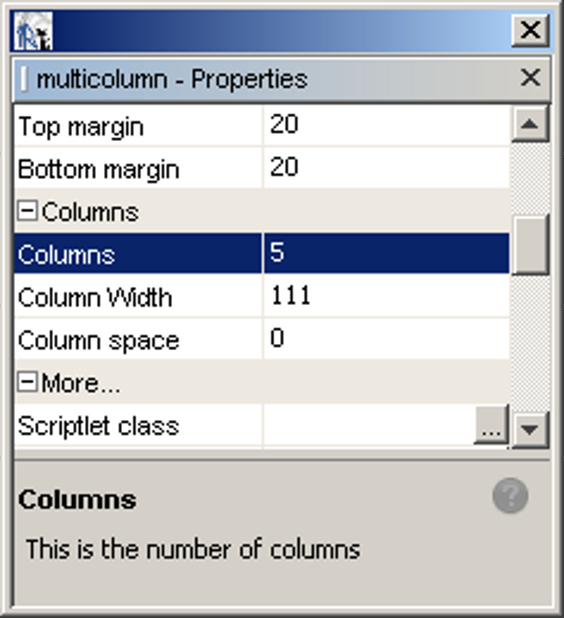Viewport: 564px width, 618px height.
Task: Click the Columns value field showing 5
Action: pyautogui.click(x=386, y=254)
